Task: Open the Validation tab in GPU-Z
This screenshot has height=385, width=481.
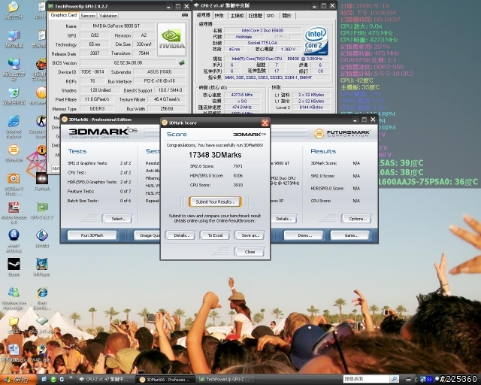Action: (108, 15)
